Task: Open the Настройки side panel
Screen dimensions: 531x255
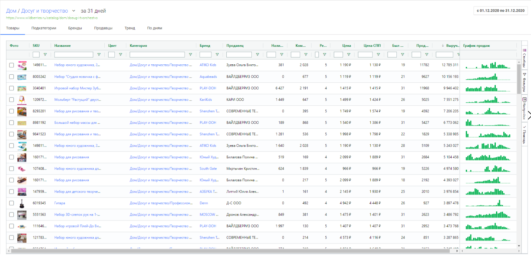Action: click(x=524, y=108)
